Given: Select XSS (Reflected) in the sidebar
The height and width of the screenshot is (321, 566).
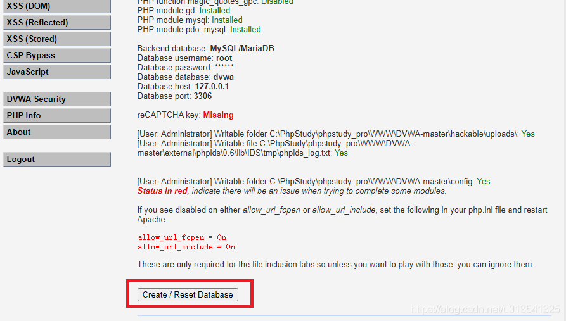Looking at the screenshot, I should click(x=56, y=23).
